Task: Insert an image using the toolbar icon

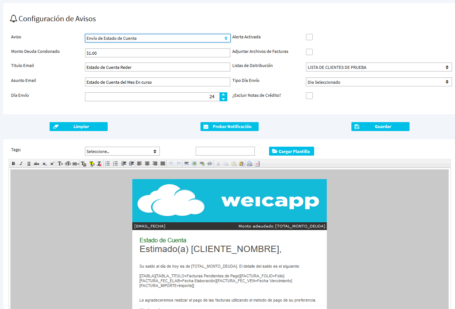Action: pos(194,163)
